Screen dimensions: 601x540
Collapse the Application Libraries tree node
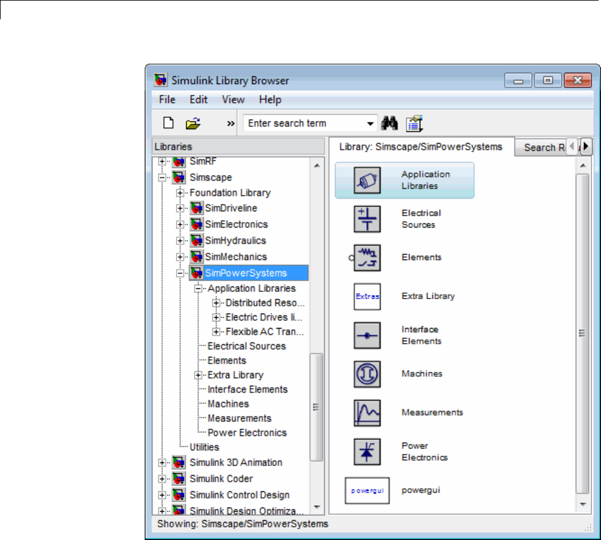tap(198, 288)
